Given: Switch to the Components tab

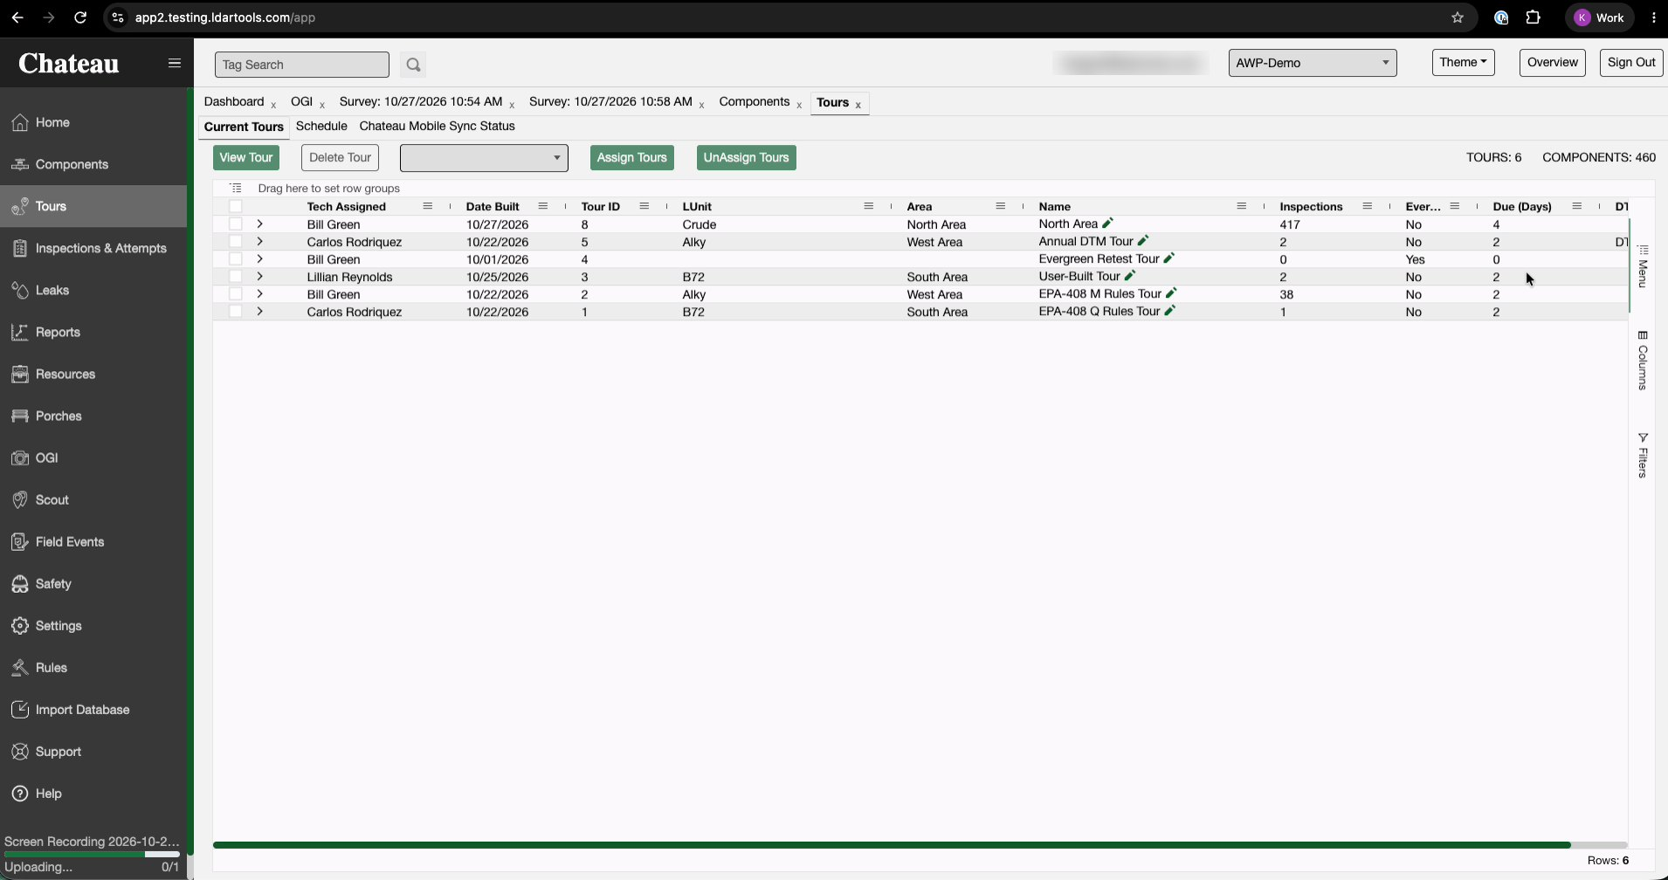Looking at the screenshot, I should pyautogui.click(x=755, y=102).
